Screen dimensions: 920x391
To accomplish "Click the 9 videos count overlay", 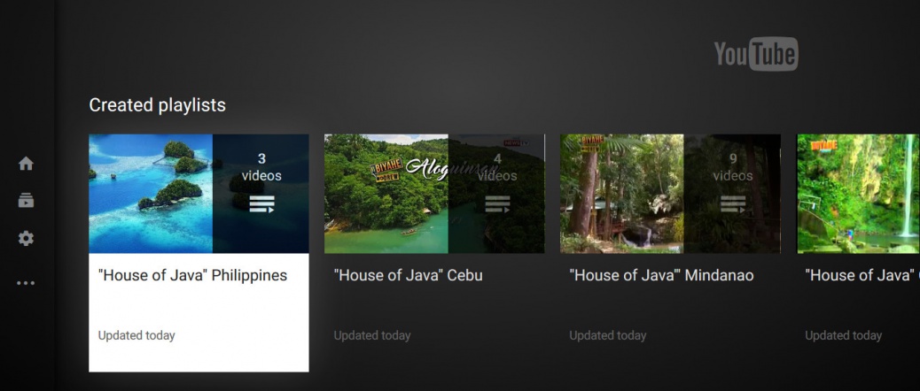I will (733, 167).
